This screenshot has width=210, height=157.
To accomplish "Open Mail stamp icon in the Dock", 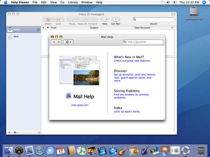I will point(29,150).
